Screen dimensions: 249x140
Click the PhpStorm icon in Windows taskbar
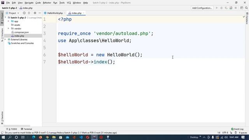coord(94,137)
